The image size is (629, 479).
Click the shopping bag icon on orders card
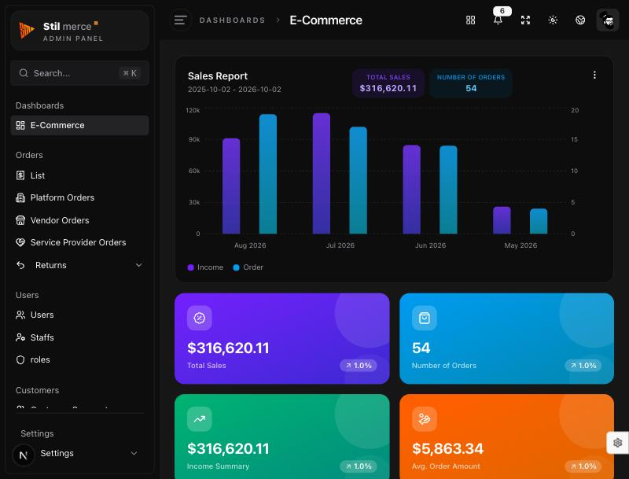coord(425,318)
